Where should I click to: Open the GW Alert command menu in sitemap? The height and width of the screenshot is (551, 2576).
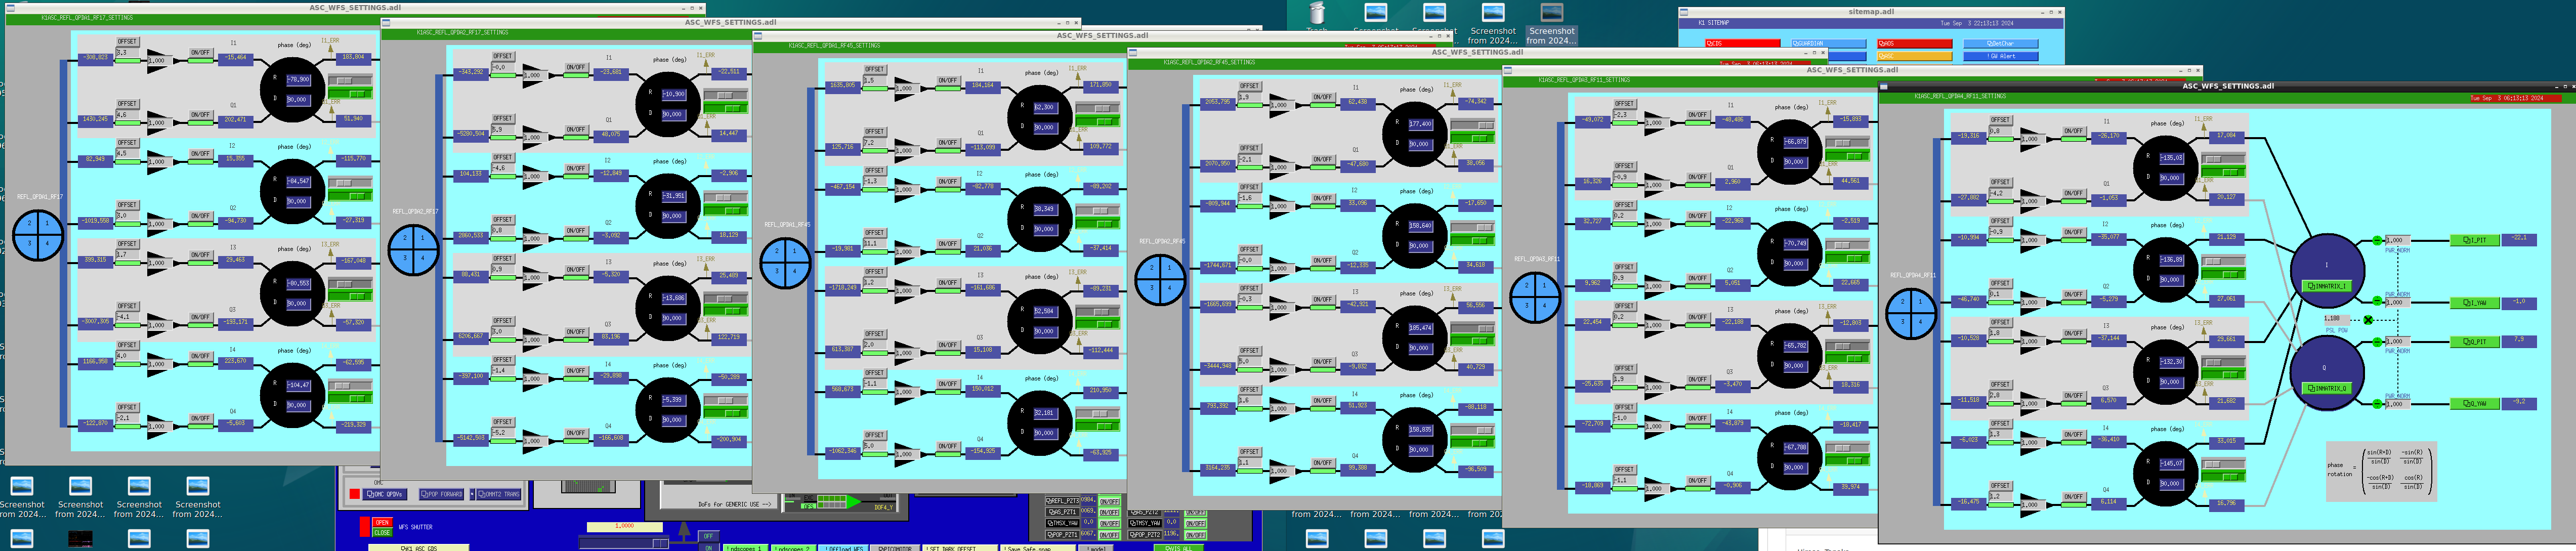[2002, 56]
